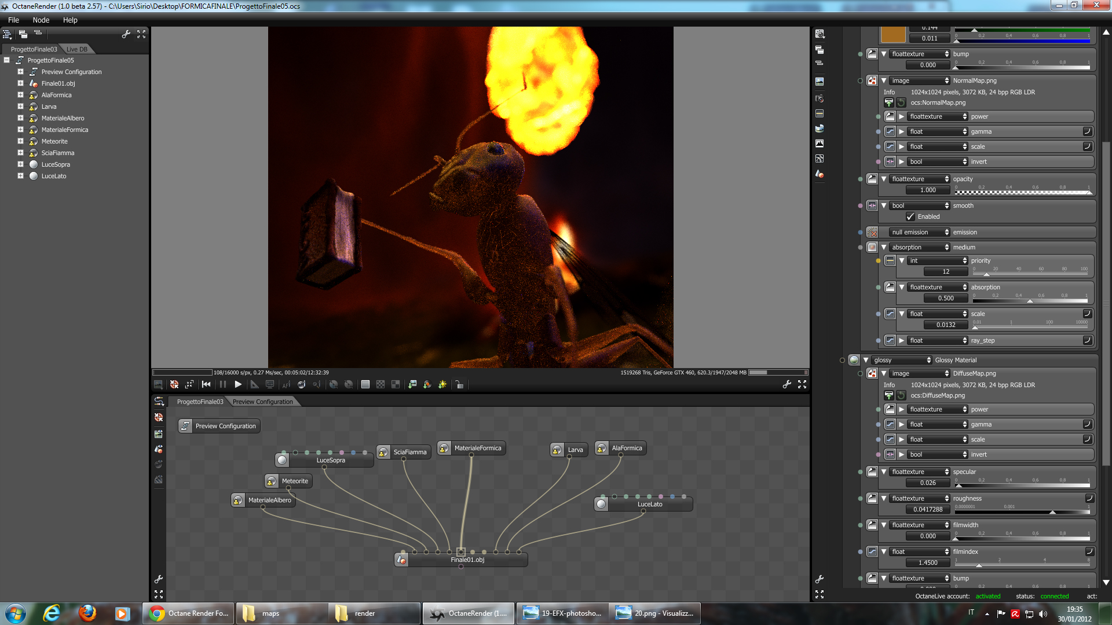Toggle roughness logarithmic slider button
This screenshot has width=1112, height=625.
[x=1089, y=498]
